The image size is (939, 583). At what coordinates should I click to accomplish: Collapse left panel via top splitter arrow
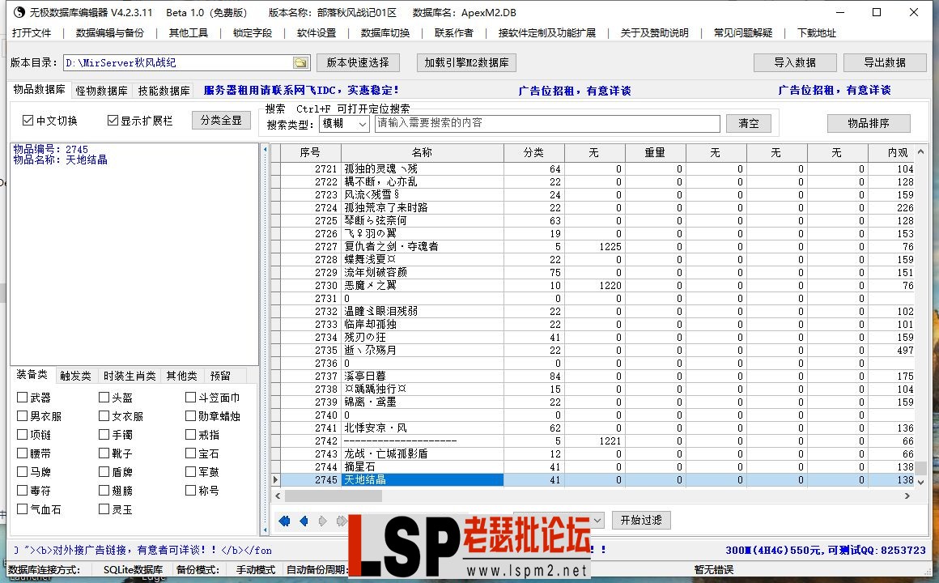(x=266, y=149)
